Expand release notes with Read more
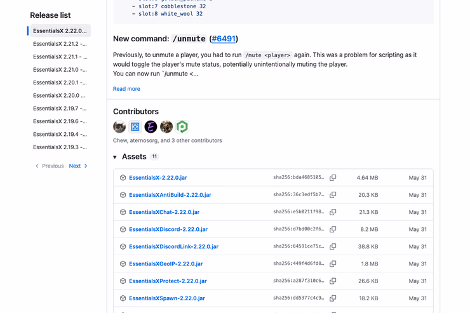Viewport: 470px width, 313px height. [x=126, y=89]
